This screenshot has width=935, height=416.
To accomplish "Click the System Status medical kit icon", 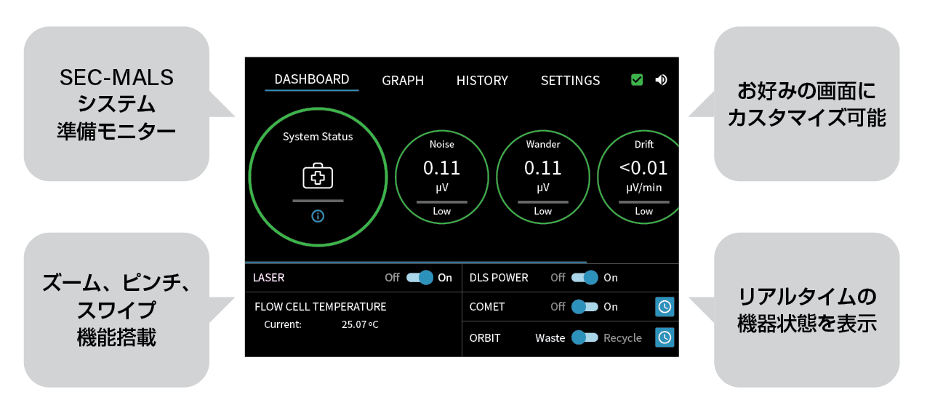I will click(318, 177).
